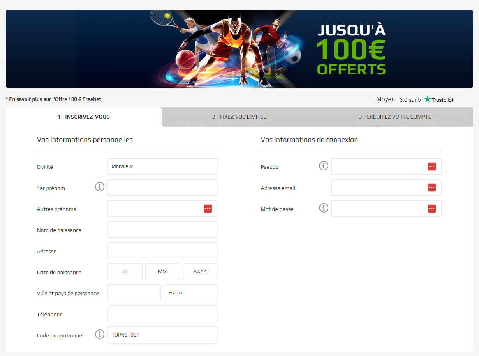The width and height of the screenshot is (479, 356).
Task: Click the Téléphone input field
Action: [x=162, y=314]
